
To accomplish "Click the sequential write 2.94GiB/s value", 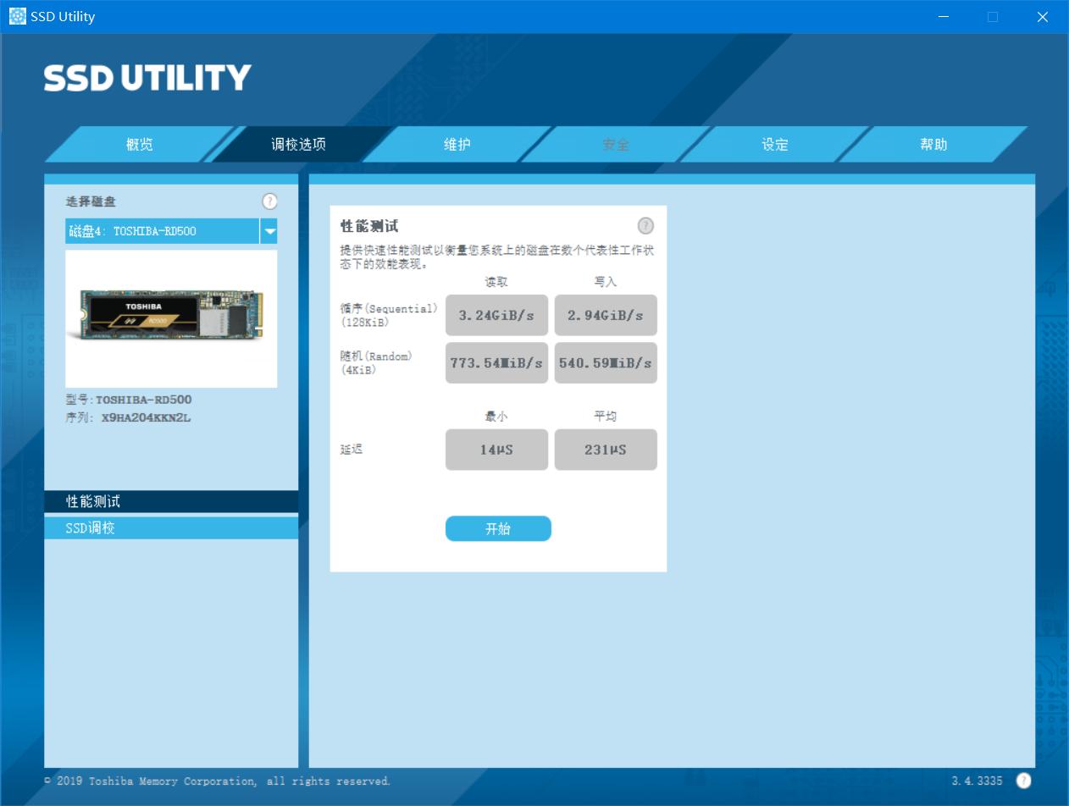I will click(606, 315).
